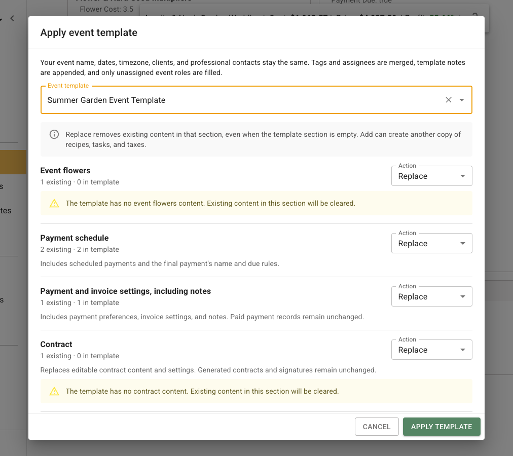
Task: Click 'Flower Cost: 3.5' in background page
Action: click(106, 9)
